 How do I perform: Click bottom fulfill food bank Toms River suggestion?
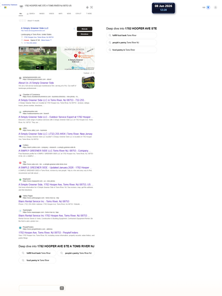(37, 253)
